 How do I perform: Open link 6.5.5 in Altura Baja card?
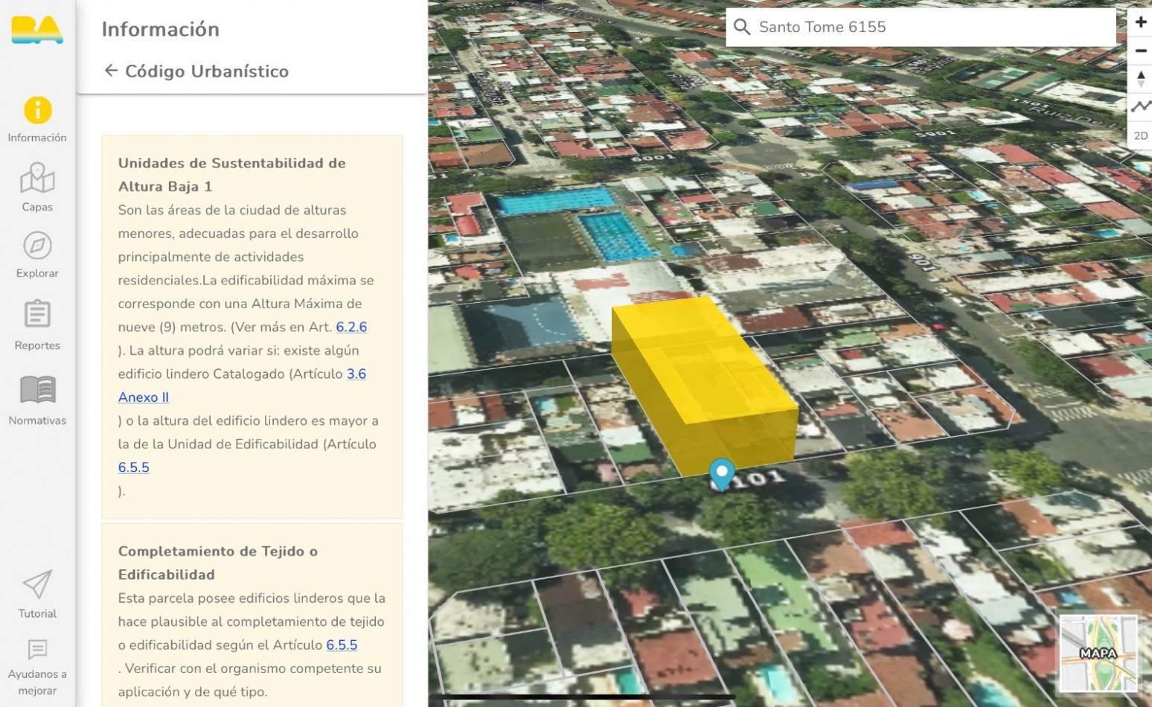tap(134, 467)
